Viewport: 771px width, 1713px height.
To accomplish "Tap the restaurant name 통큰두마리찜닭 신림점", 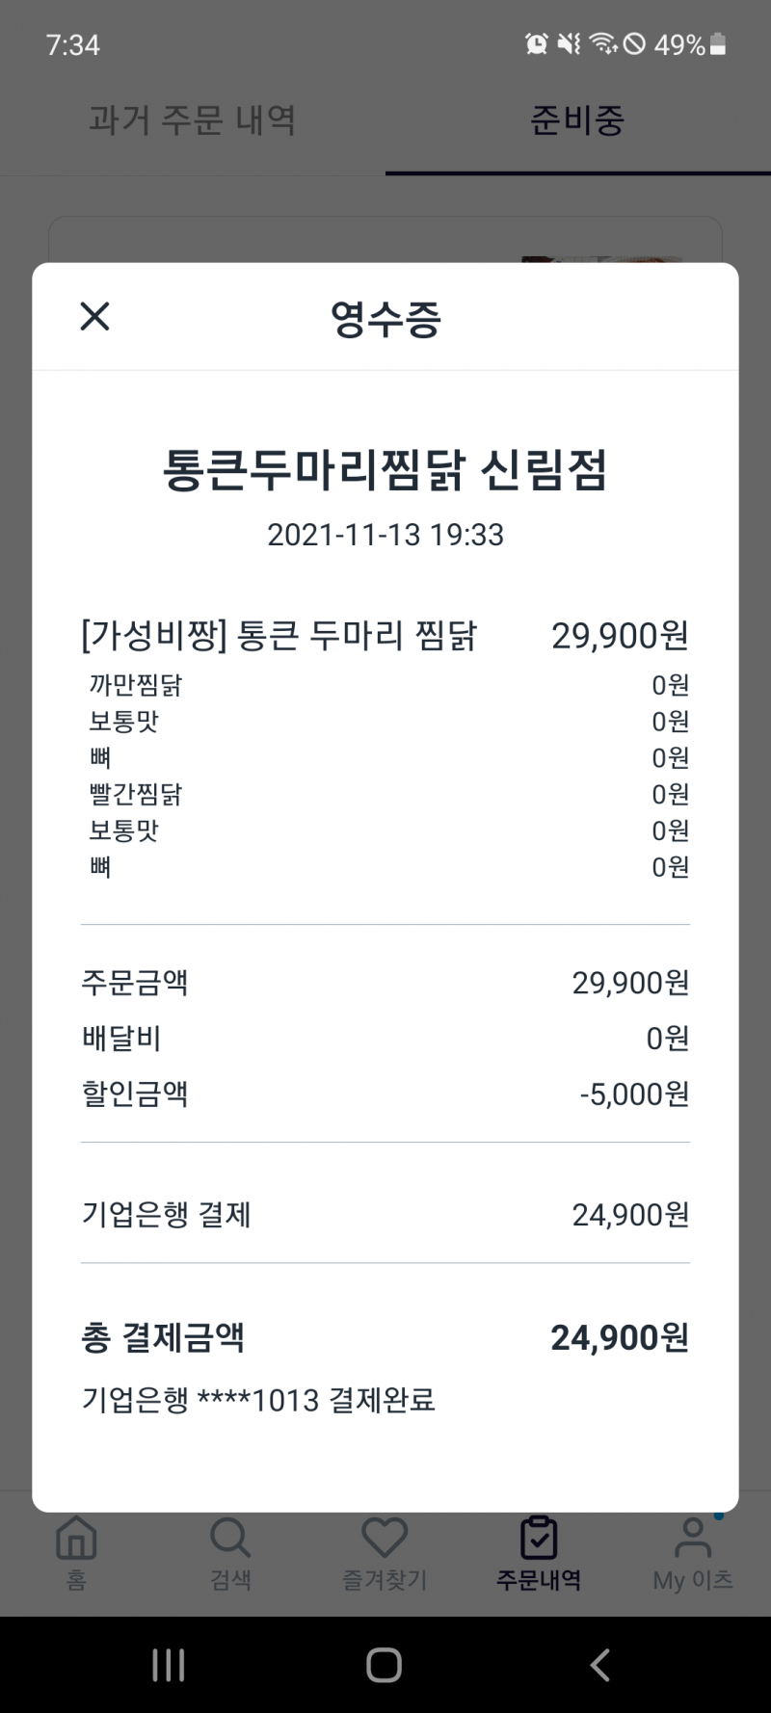I will pyautogui.click(x=385, y=471).
